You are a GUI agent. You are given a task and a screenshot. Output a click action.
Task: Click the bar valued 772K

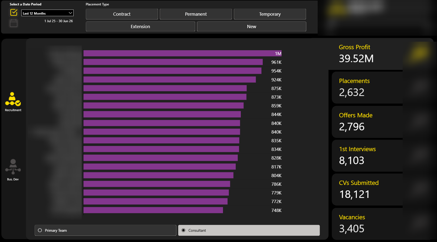pos(155,201)
